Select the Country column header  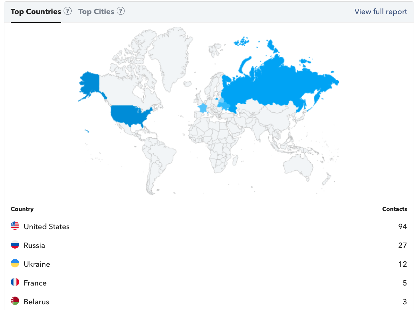pyautogui.click(x=22, y=209)
